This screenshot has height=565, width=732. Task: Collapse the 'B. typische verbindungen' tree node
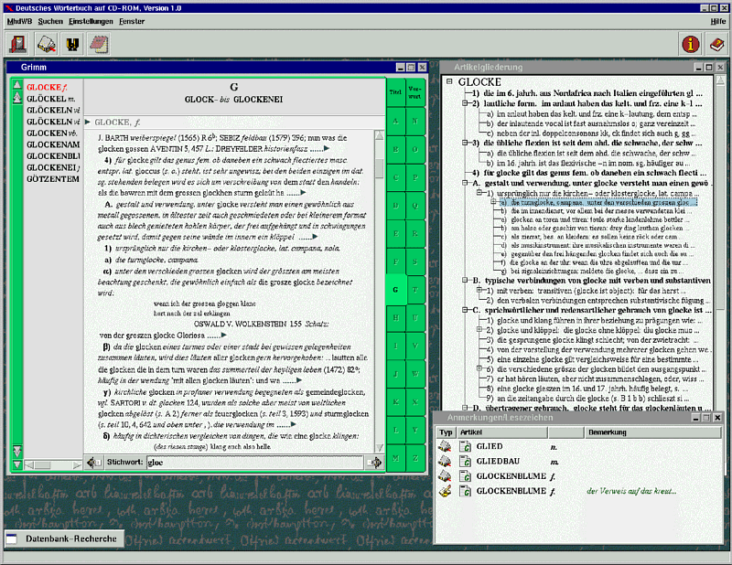[465, 281]
